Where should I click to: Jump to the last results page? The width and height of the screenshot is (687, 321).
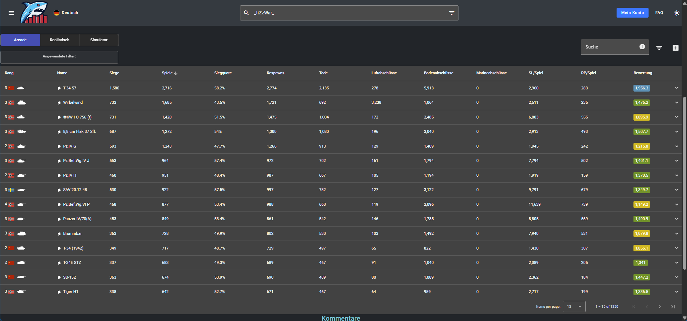click(673, 307)
